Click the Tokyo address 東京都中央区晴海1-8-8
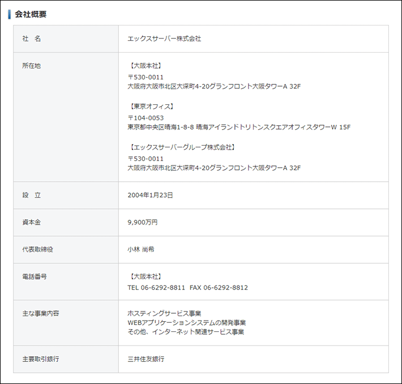Screen dimensions: 402x384 click(161, 127)
